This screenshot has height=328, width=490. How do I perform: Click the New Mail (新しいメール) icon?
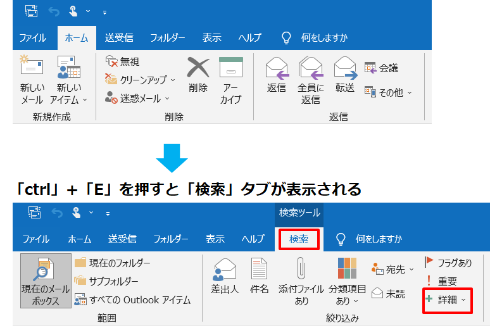point(32,65)
